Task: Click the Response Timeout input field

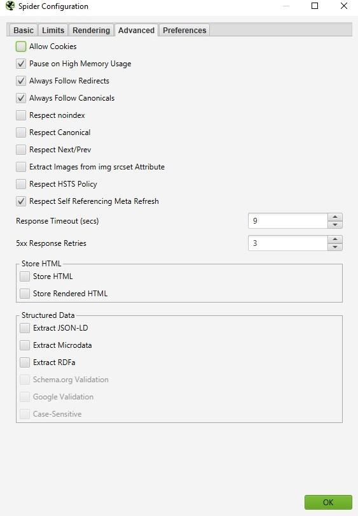Action: tap(287, 221)
